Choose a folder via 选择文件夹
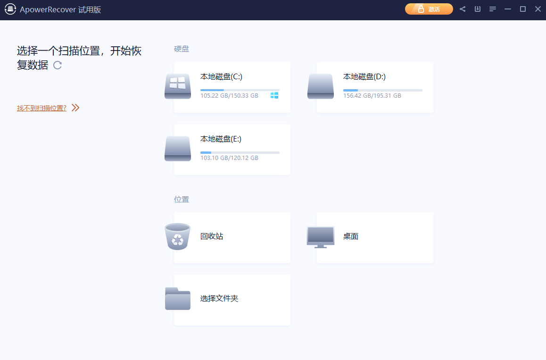 231,300
